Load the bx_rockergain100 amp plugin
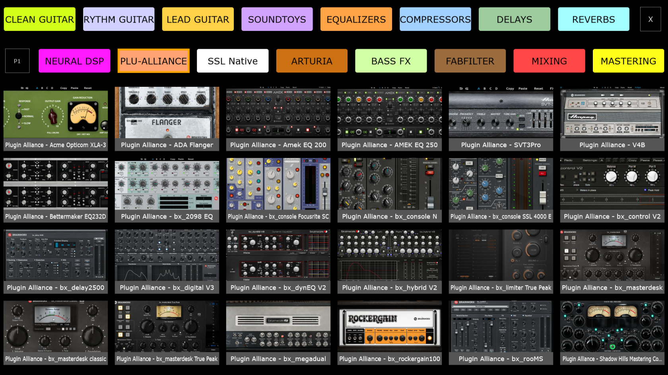This screenshot has height=375, width=668. click(x=390, y=333)
